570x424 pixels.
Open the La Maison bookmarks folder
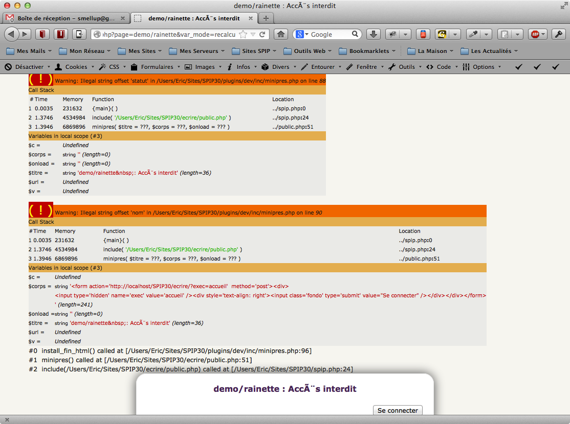pyautogui.click(x=430, y=51)
